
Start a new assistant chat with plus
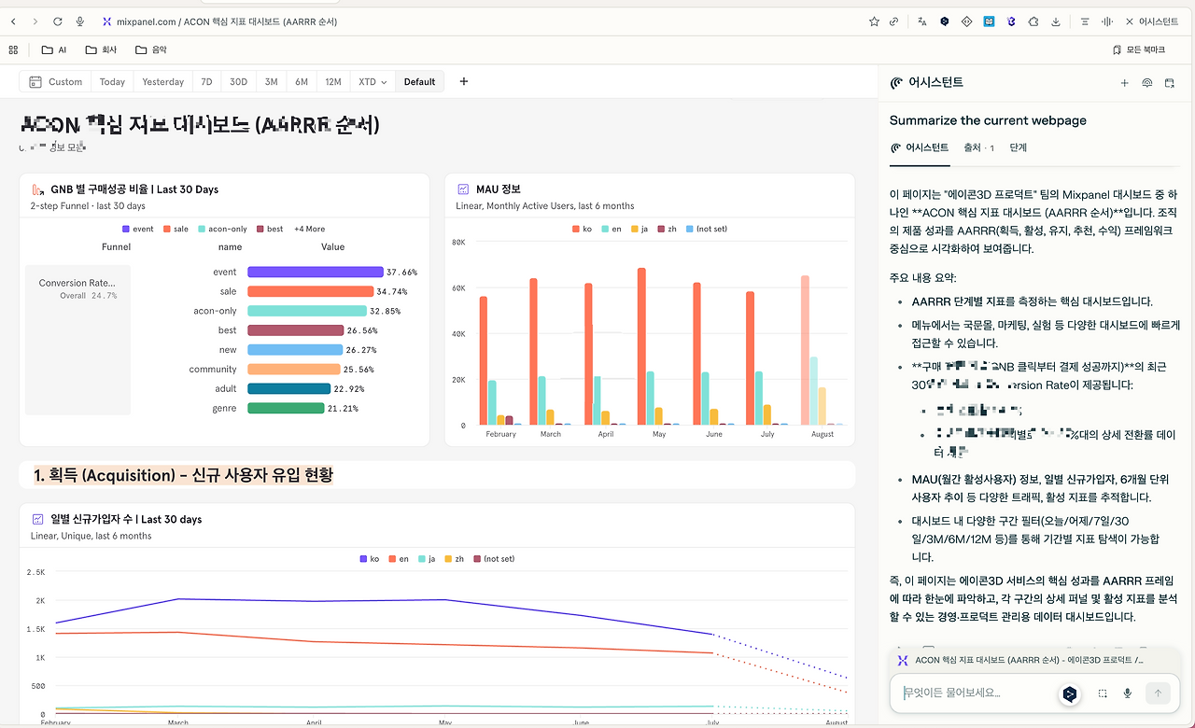pyautogui.click(x=1125, y=83)
